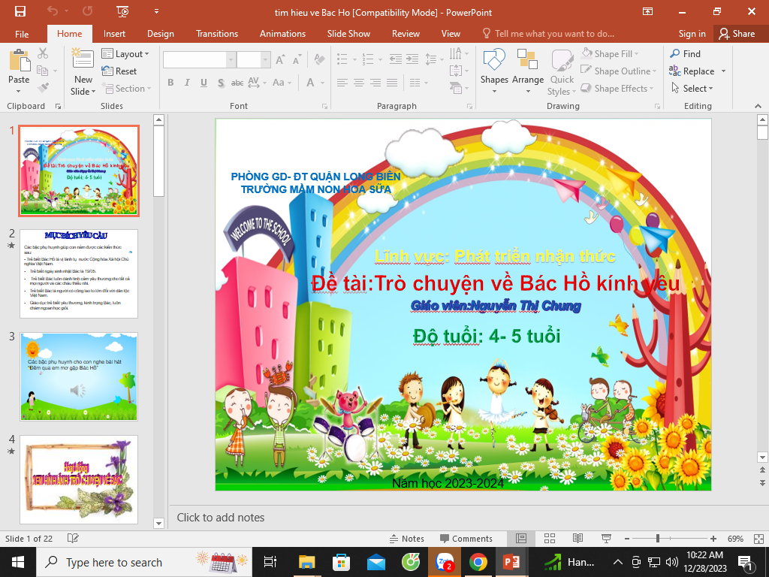Screen dimensions: 769x577
Task: Click the Save icon in title bar
Action: 20,11
